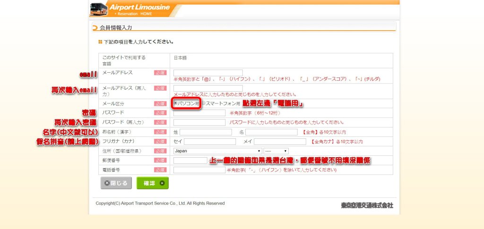Screen dimensions: 484x229
Task: Click the password re-entry (再入力) field
Action: pyautogui.click(x=199, y=122)
